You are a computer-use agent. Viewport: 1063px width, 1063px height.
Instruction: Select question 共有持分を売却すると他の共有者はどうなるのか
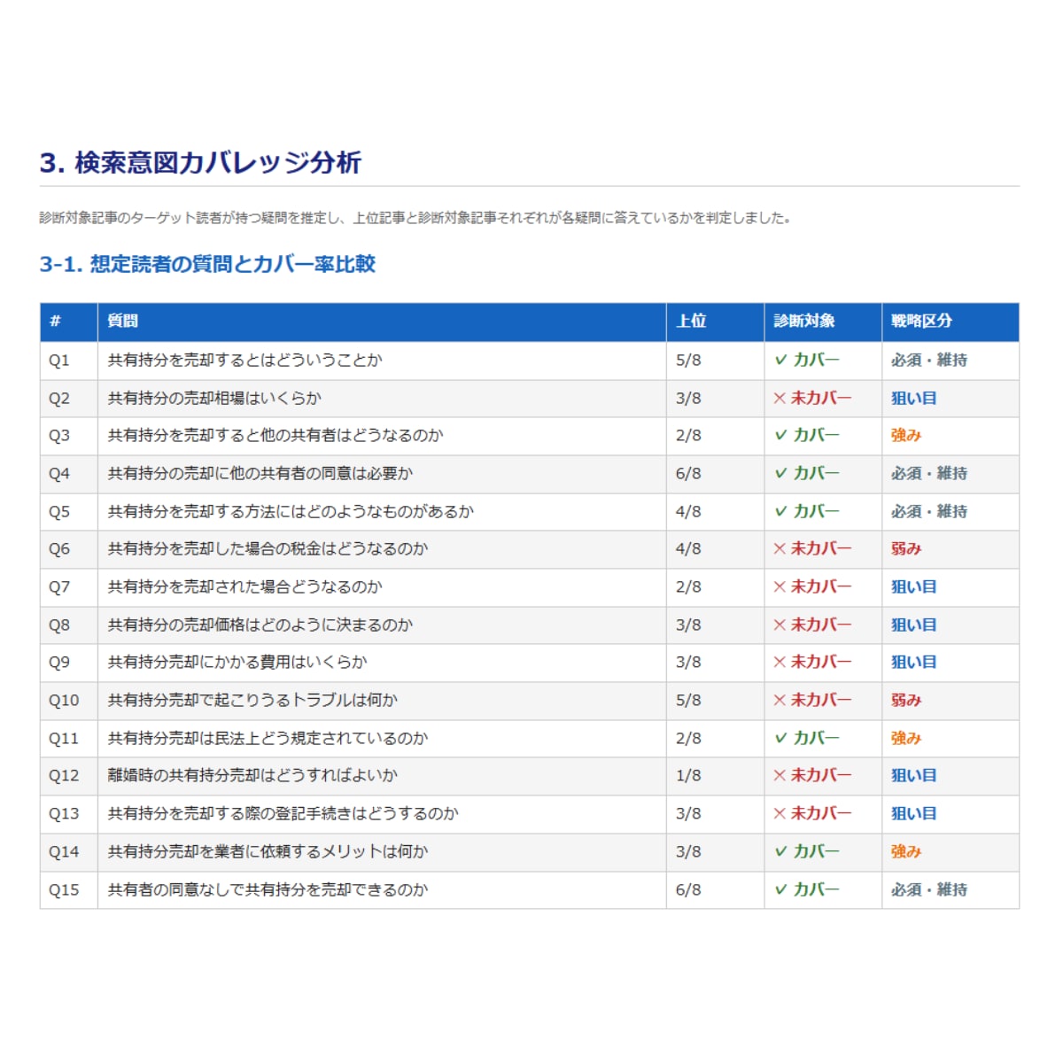tap(275, 436)
